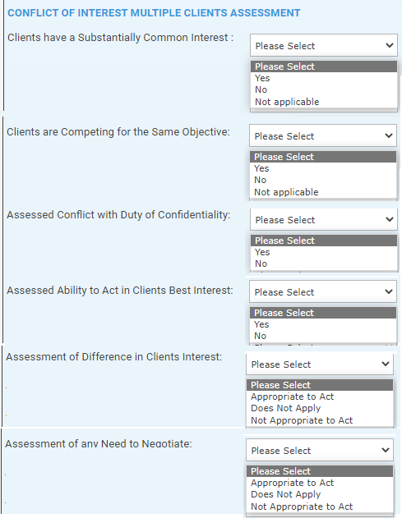
Task: Select Not applicable for Competing for Same Objective
Action: point(323,192)
